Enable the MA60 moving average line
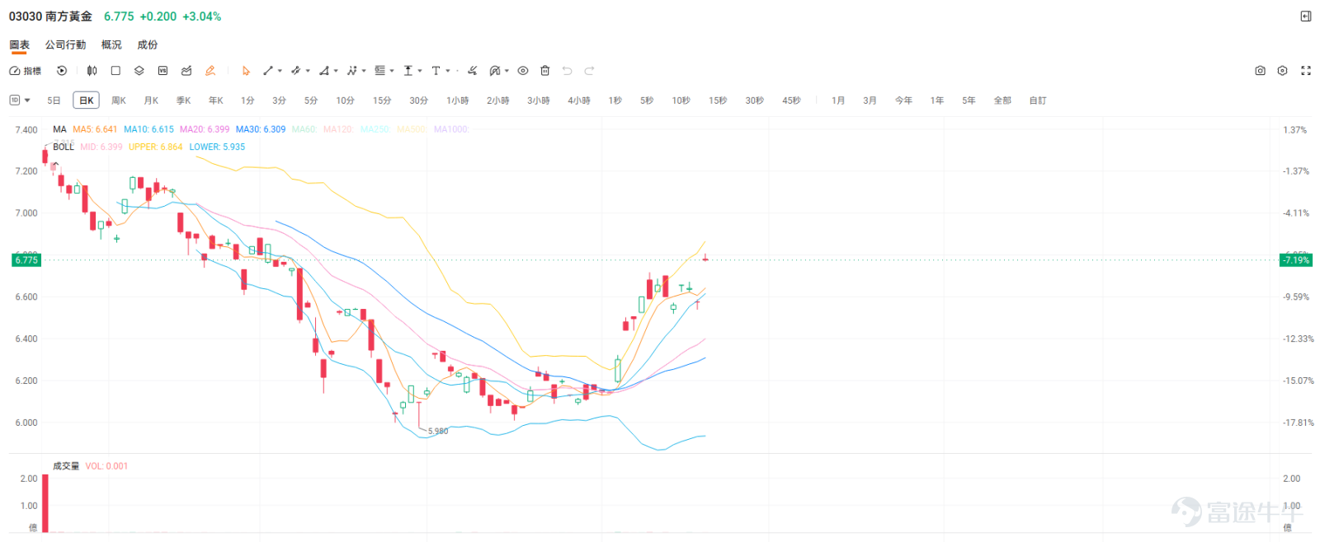The height and width of the screenshot is (542, 1320). click(304, 129)
